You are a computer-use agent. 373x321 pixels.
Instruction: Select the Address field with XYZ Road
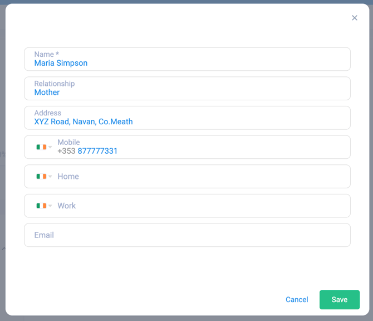[187, 118]
